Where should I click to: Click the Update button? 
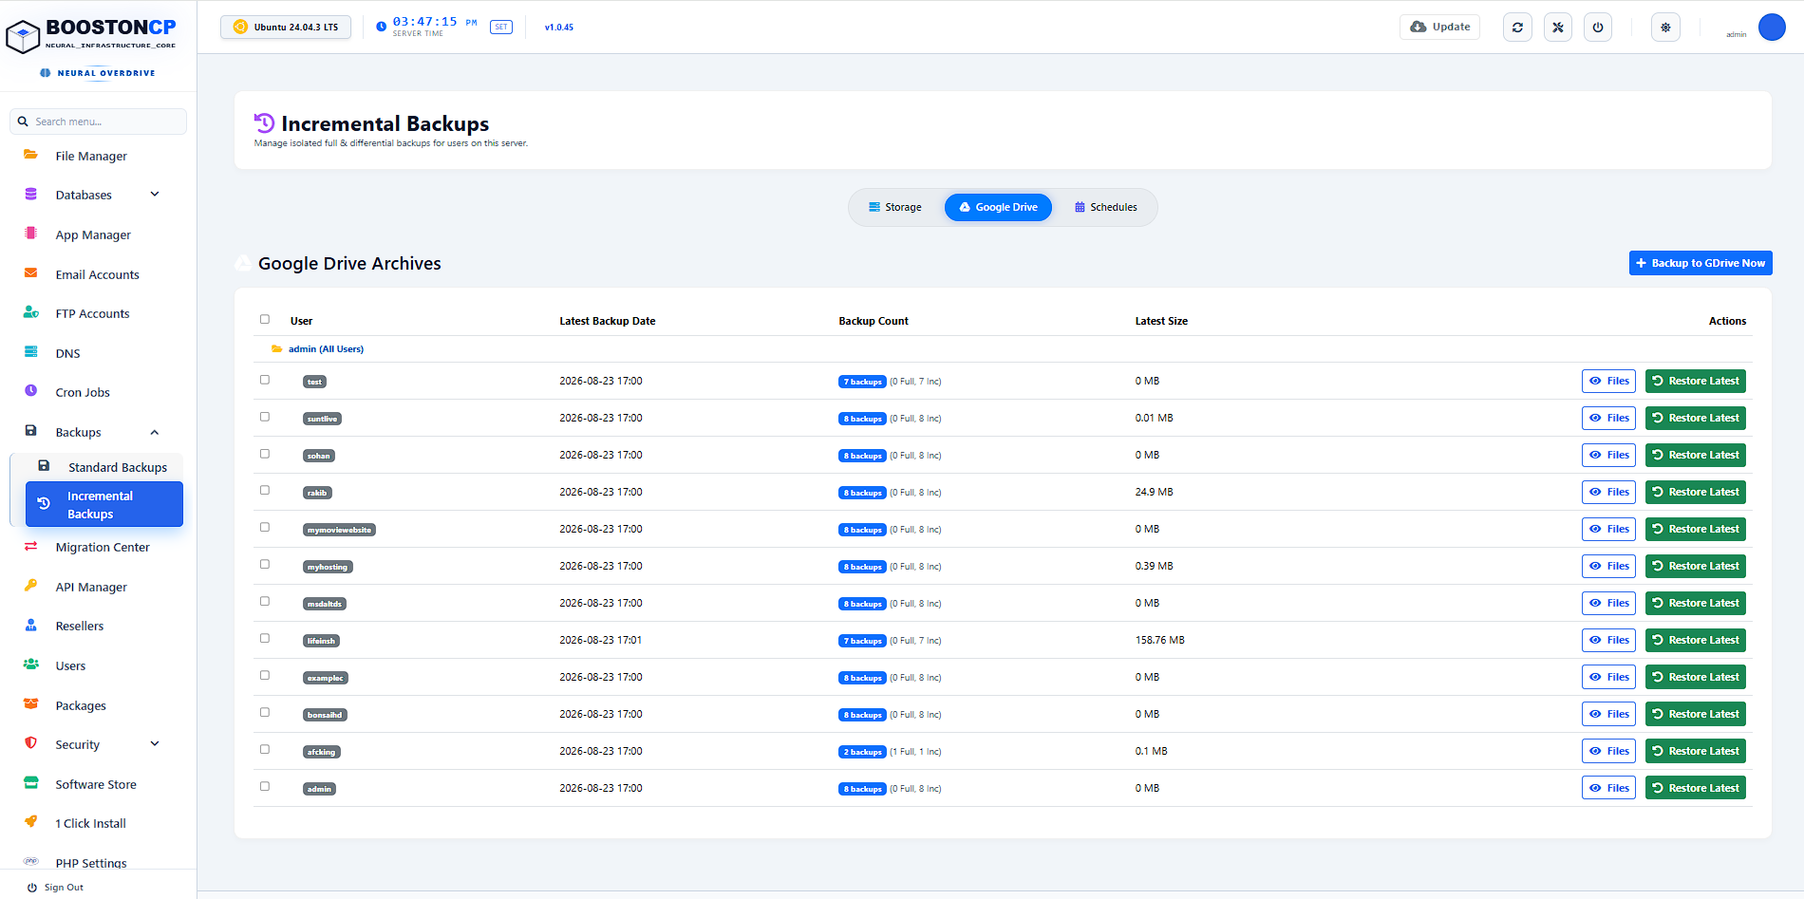(1439, 27)
